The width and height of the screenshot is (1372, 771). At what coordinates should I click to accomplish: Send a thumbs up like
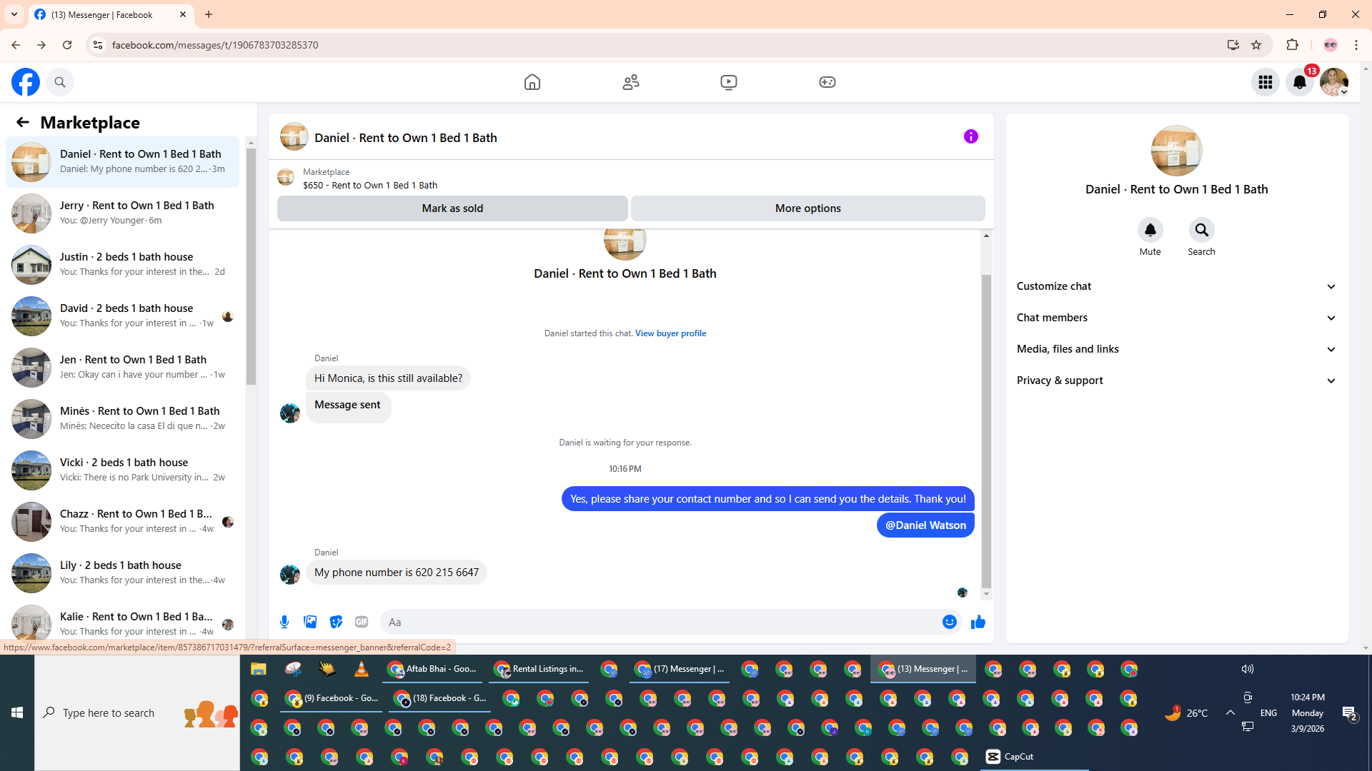[978, 622]
